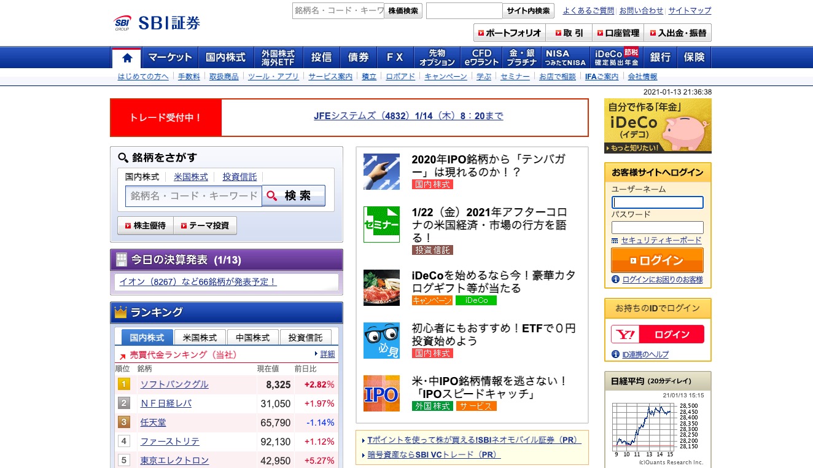This screenshot has width=813, height=468.
Task: Select 国内株式 ranking tab
Action: coord(147,338)
